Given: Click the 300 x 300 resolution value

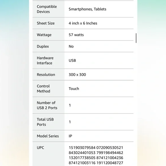Looking at the screenshot, I should (77, 75).
